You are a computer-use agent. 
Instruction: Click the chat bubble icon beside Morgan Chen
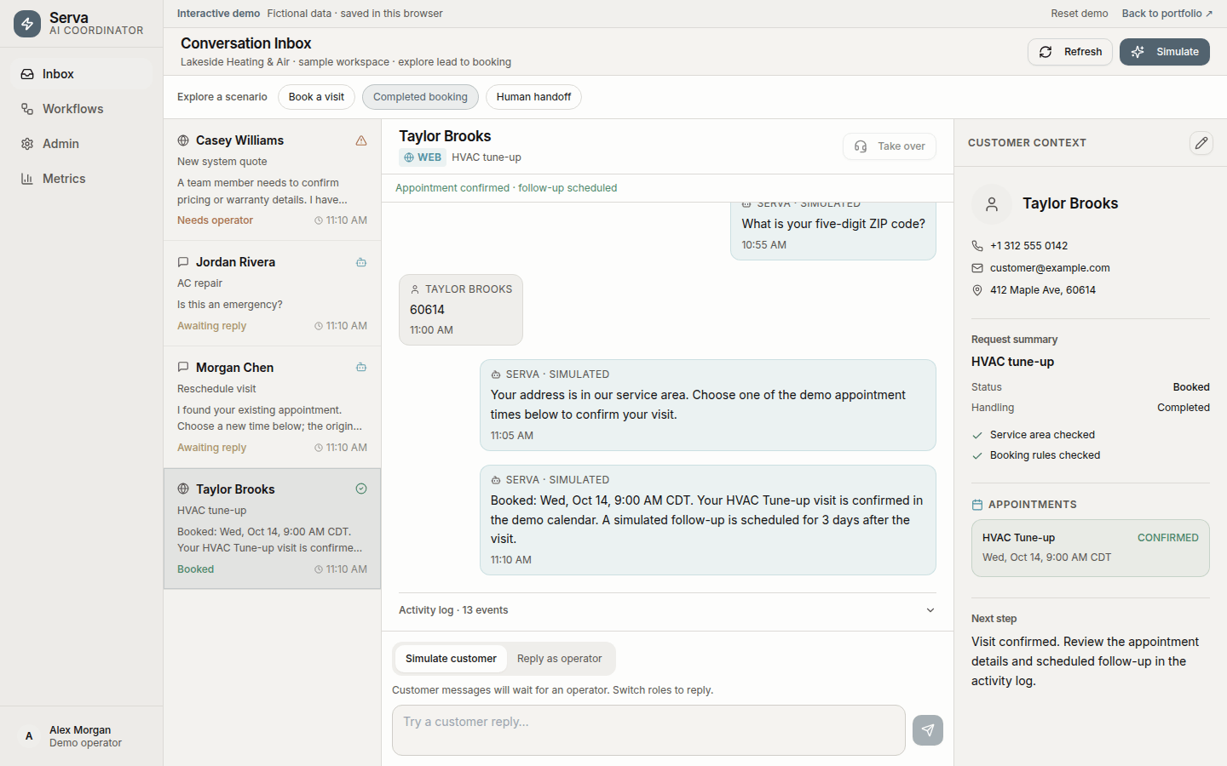pos(183,368)
